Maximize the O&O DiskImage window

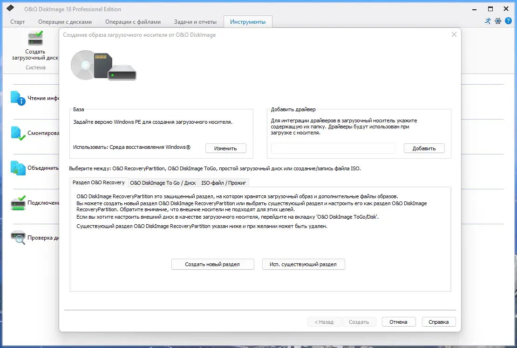coord(490,9)
